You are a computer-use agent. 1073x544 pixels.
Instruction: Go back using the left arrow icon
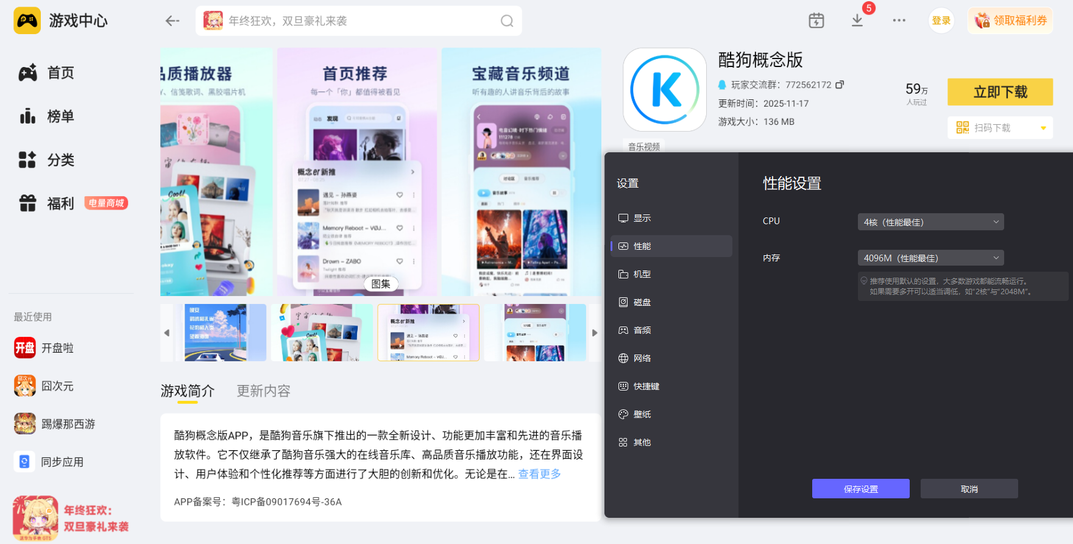tap(172, 21)
